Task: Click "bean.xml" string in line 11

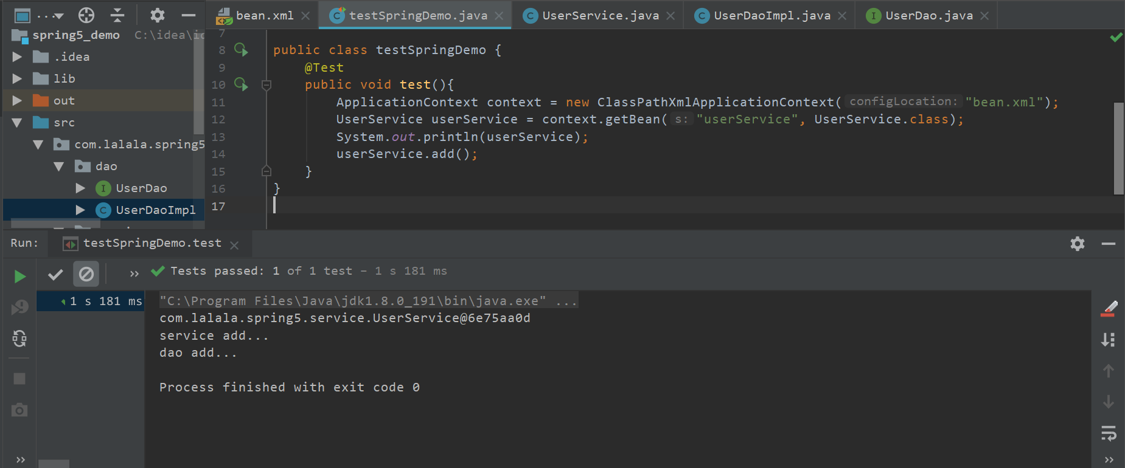Action: coord(1004,102)
